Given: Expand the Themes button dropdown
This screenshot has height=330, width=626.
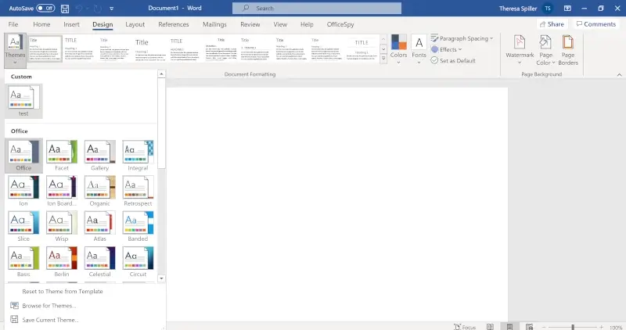Looking at the screenshot, I should click(15, 50).
